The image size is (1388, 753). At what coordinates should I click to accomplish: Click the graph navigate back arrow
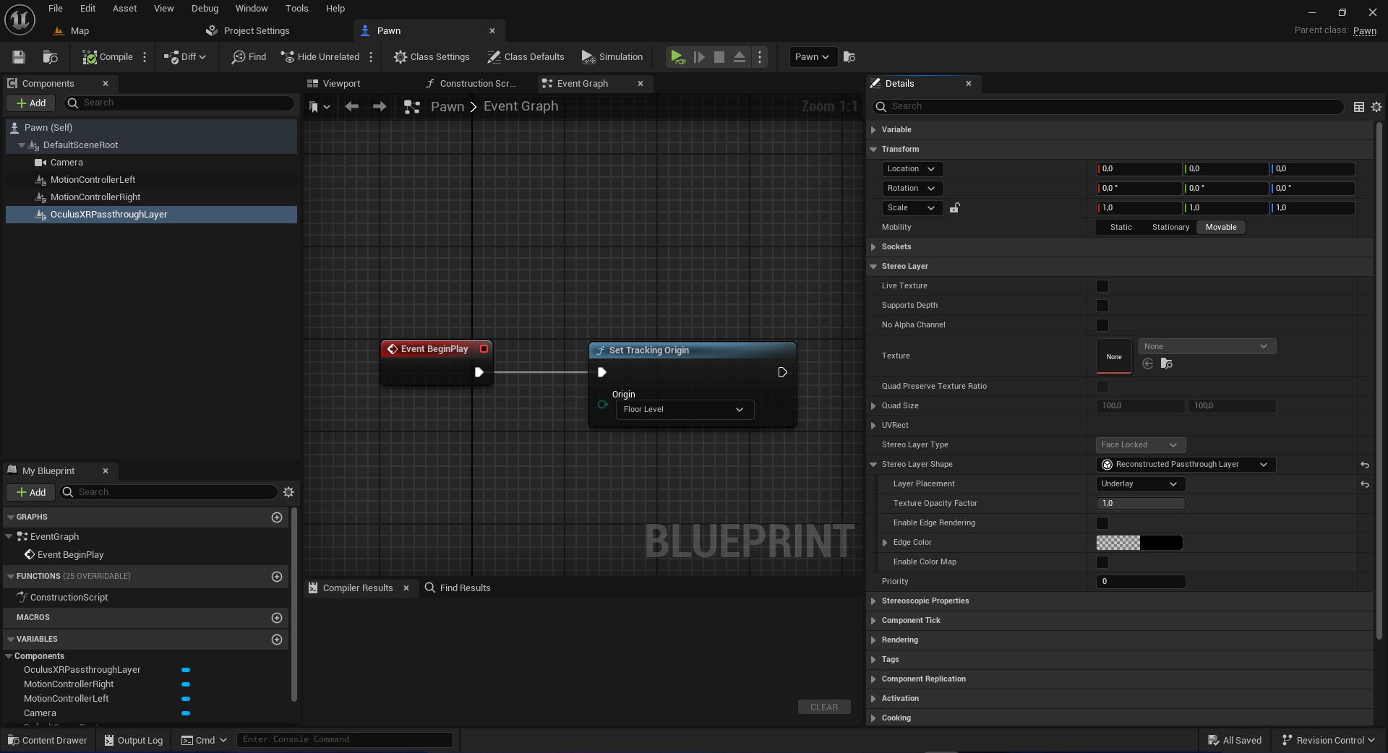coord(352,107)
